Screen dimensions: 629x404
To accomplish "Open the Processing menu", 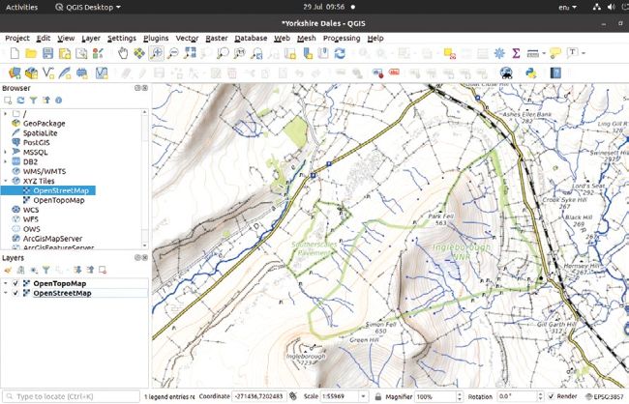I will pos(342,38).
